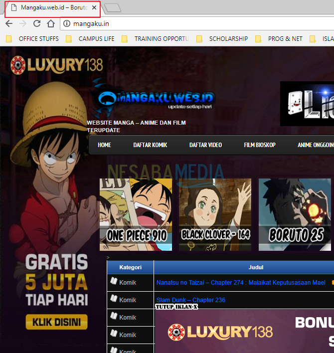This screenshot has height=353, width=334.
Task: Click the site info icon in address bar
Action: (67, 23)
